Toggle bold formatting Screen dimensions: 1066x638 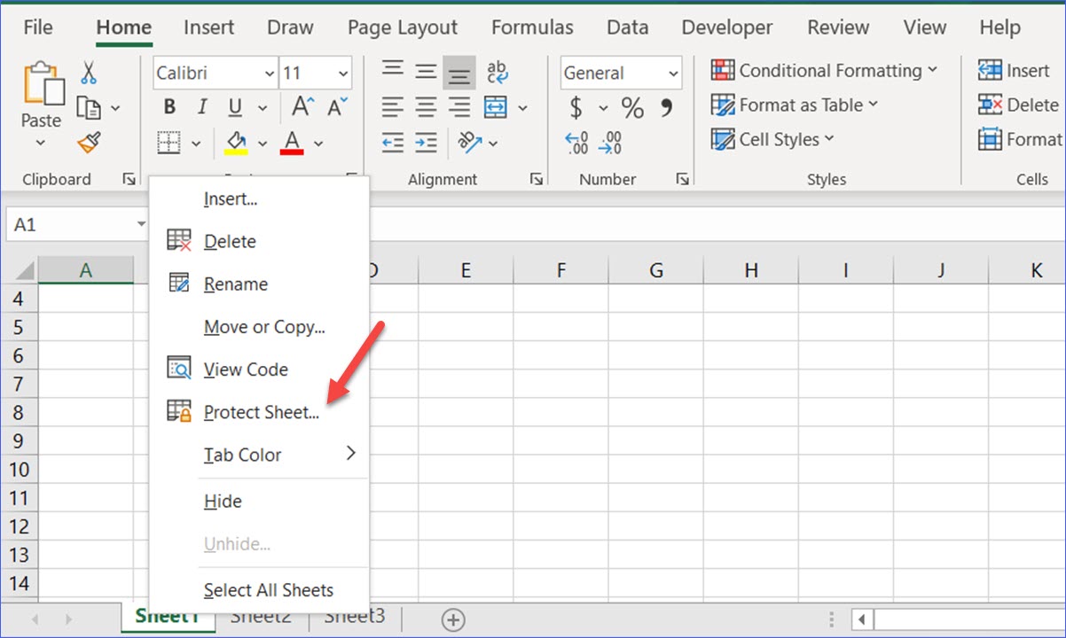[x=169, y=105]
